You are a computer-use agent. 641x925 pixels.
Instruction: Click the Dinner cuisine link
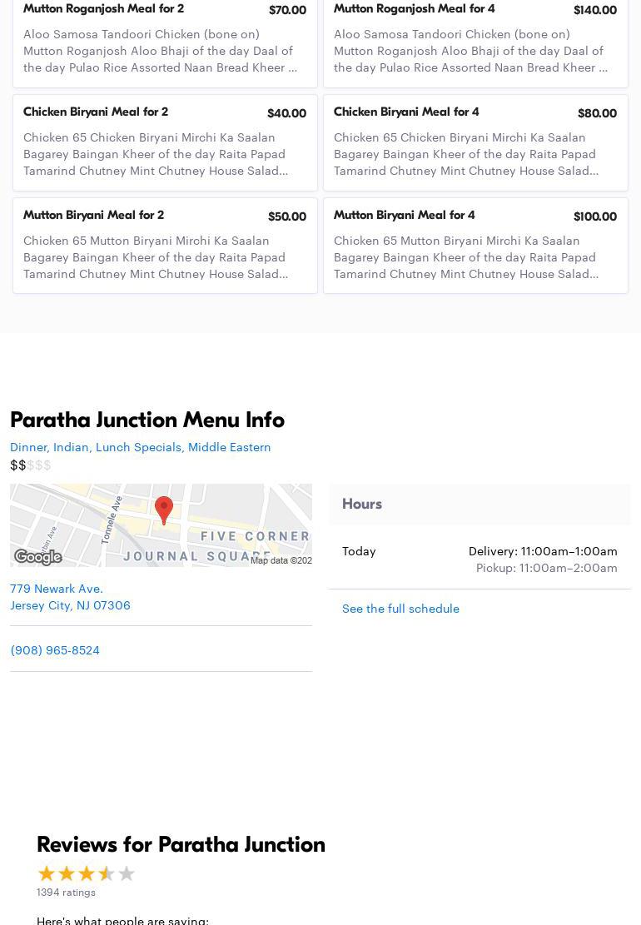[x=28, y=447]
